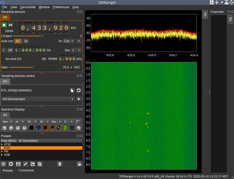Screen dimensions: 234x179
Task: Click the record button beside the start button
Action: pyautogui.click(x=10, y=25)
